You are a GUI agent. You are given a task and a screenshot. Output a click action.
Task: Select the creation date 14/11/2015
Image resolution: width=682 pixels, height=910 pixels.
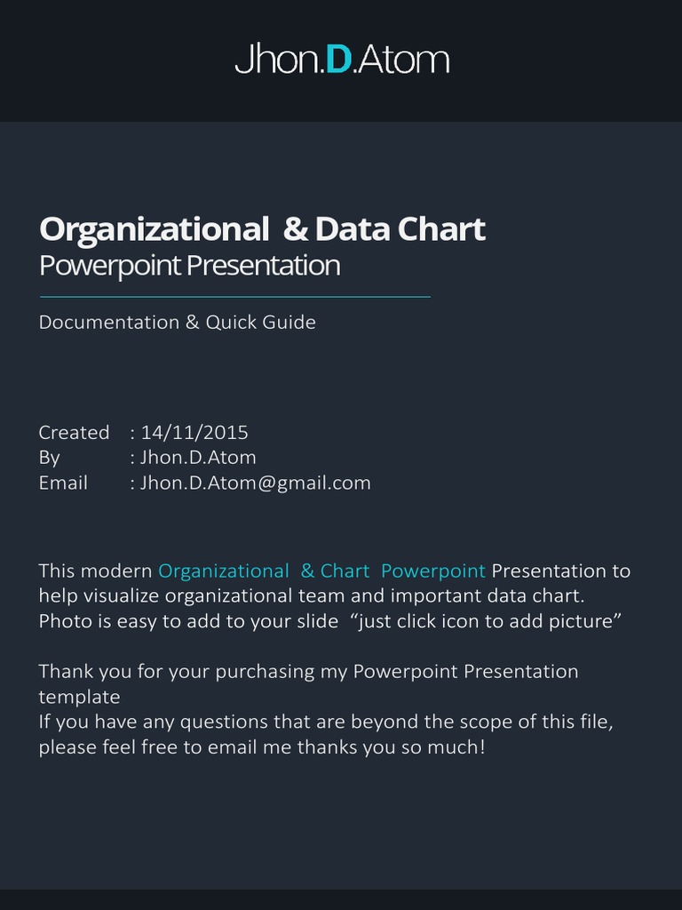tap(194, 433)
